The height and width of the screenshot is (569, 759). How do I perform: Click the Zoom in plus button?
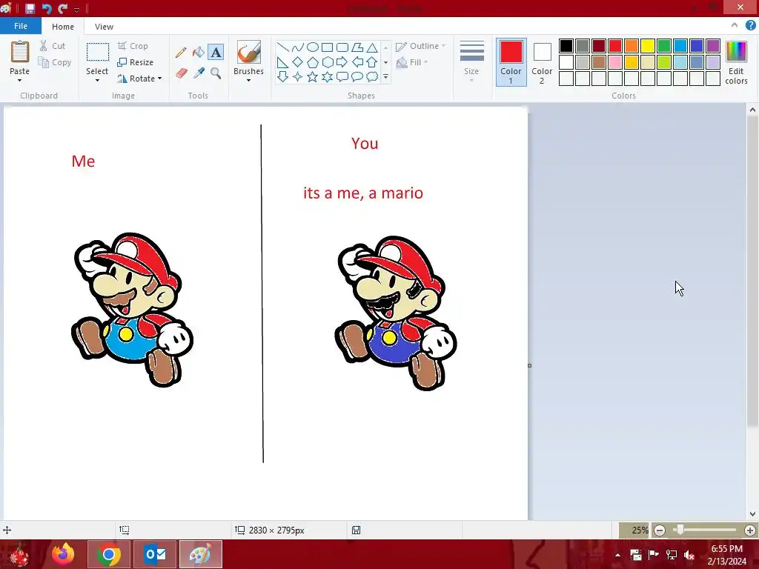750,530
